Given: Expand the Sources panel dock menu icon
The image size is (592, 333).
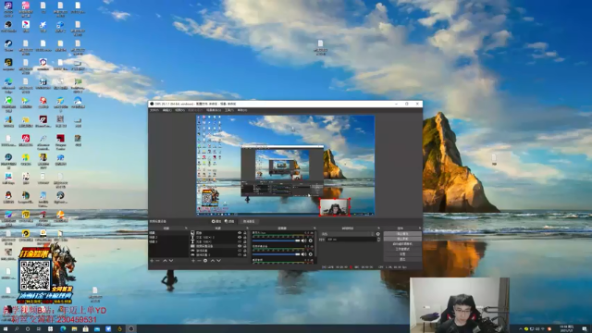Looking at the screenshot, I should (x=247, y=228).
